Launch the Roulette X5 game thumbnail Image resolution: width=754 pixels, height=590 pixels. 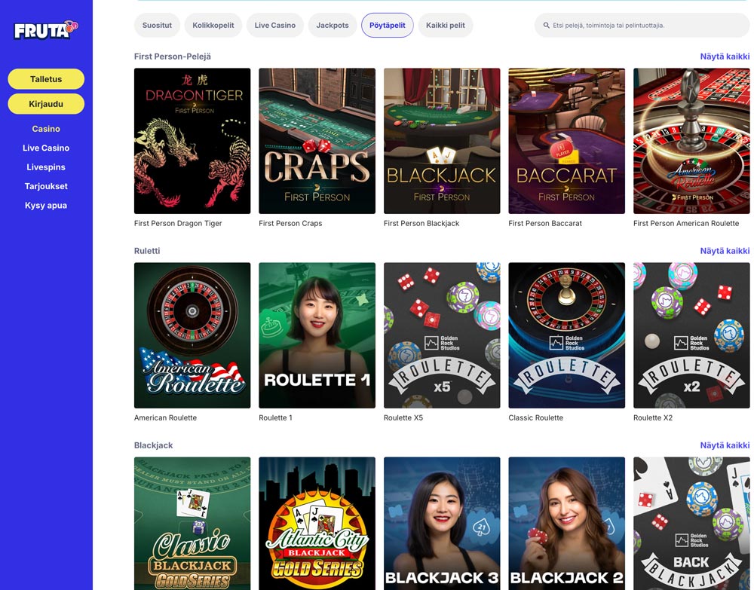(x=442, y=335)
